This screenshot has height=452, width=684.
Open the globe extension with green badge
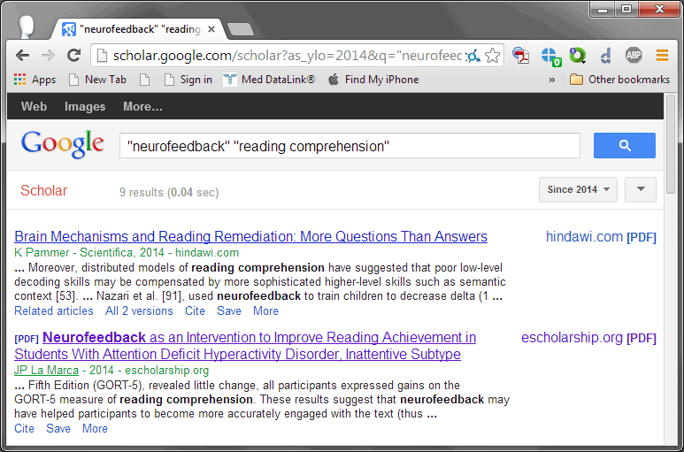point(550,57)
